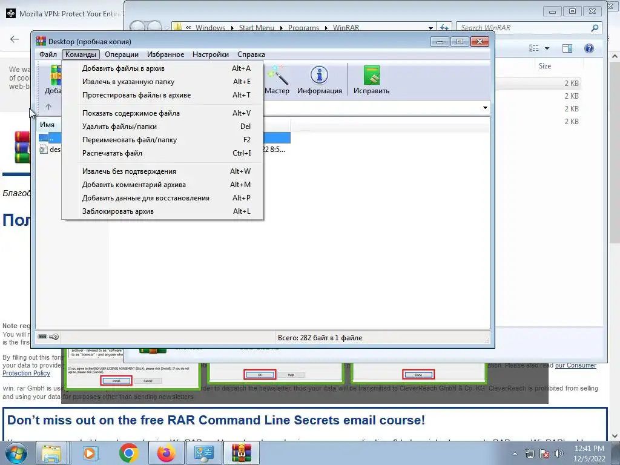
Task: Select Показать содержимое файла
Action: [162, 113]
